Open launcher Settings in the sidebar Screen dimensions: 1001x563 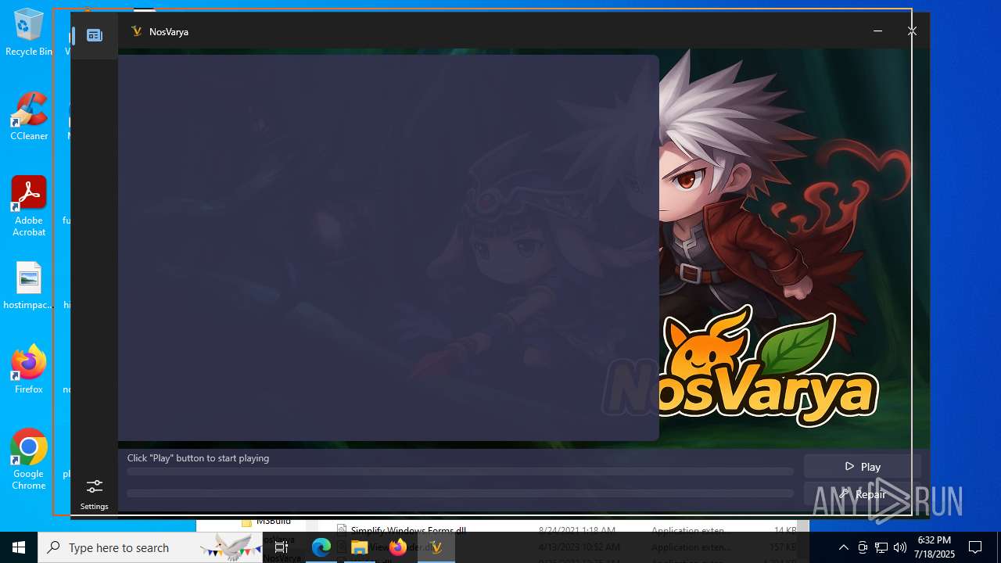click(x=94, y=494)
